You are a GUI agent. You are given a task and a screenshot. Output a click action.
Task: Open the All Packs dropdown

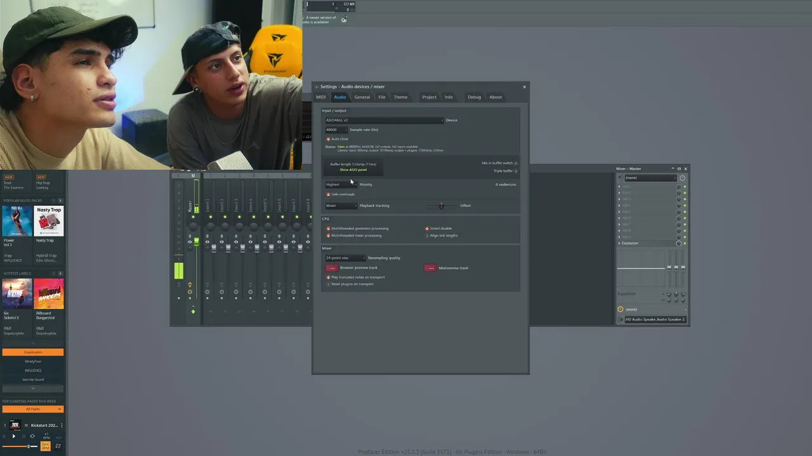(x=33, y=409)
